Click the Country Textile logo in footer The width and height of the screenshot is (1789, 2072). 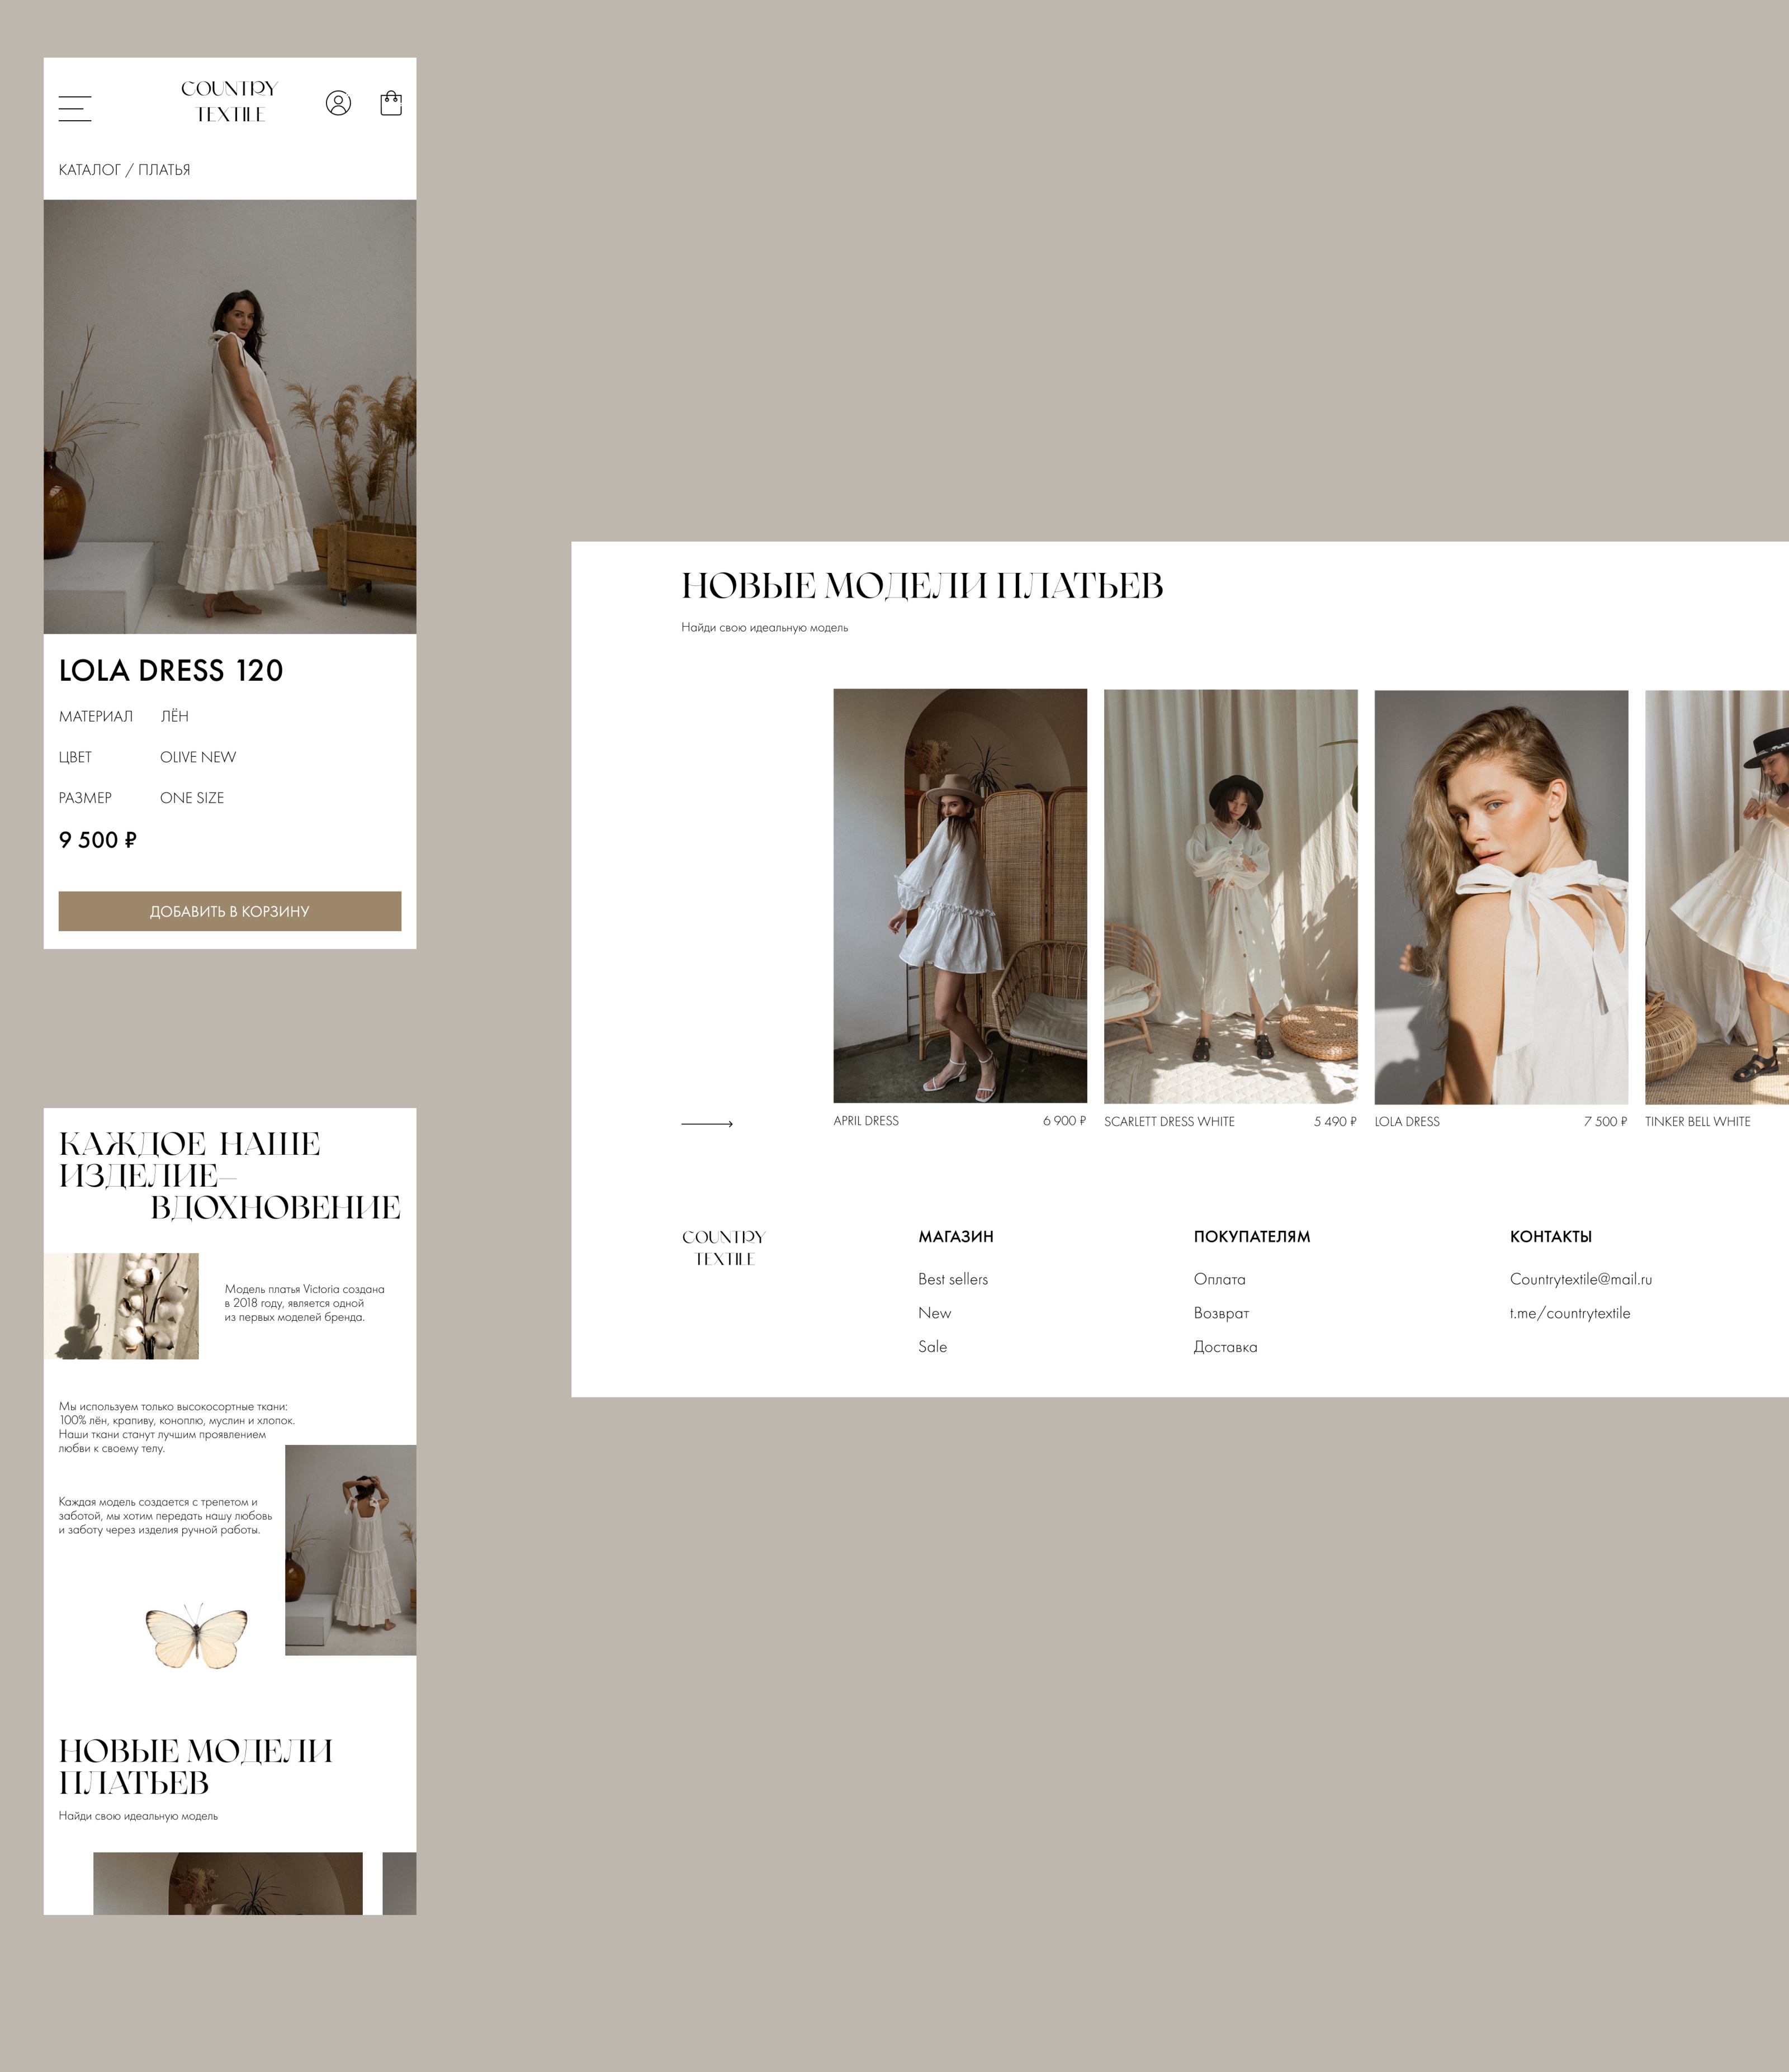click(x=723, y=1247)
